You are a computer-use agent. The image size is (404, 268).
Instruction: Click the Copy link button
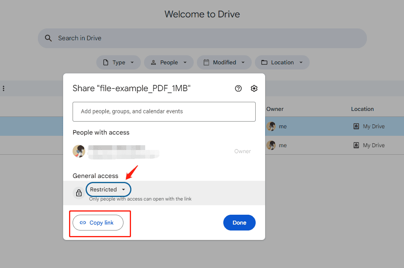pos(98,223)
